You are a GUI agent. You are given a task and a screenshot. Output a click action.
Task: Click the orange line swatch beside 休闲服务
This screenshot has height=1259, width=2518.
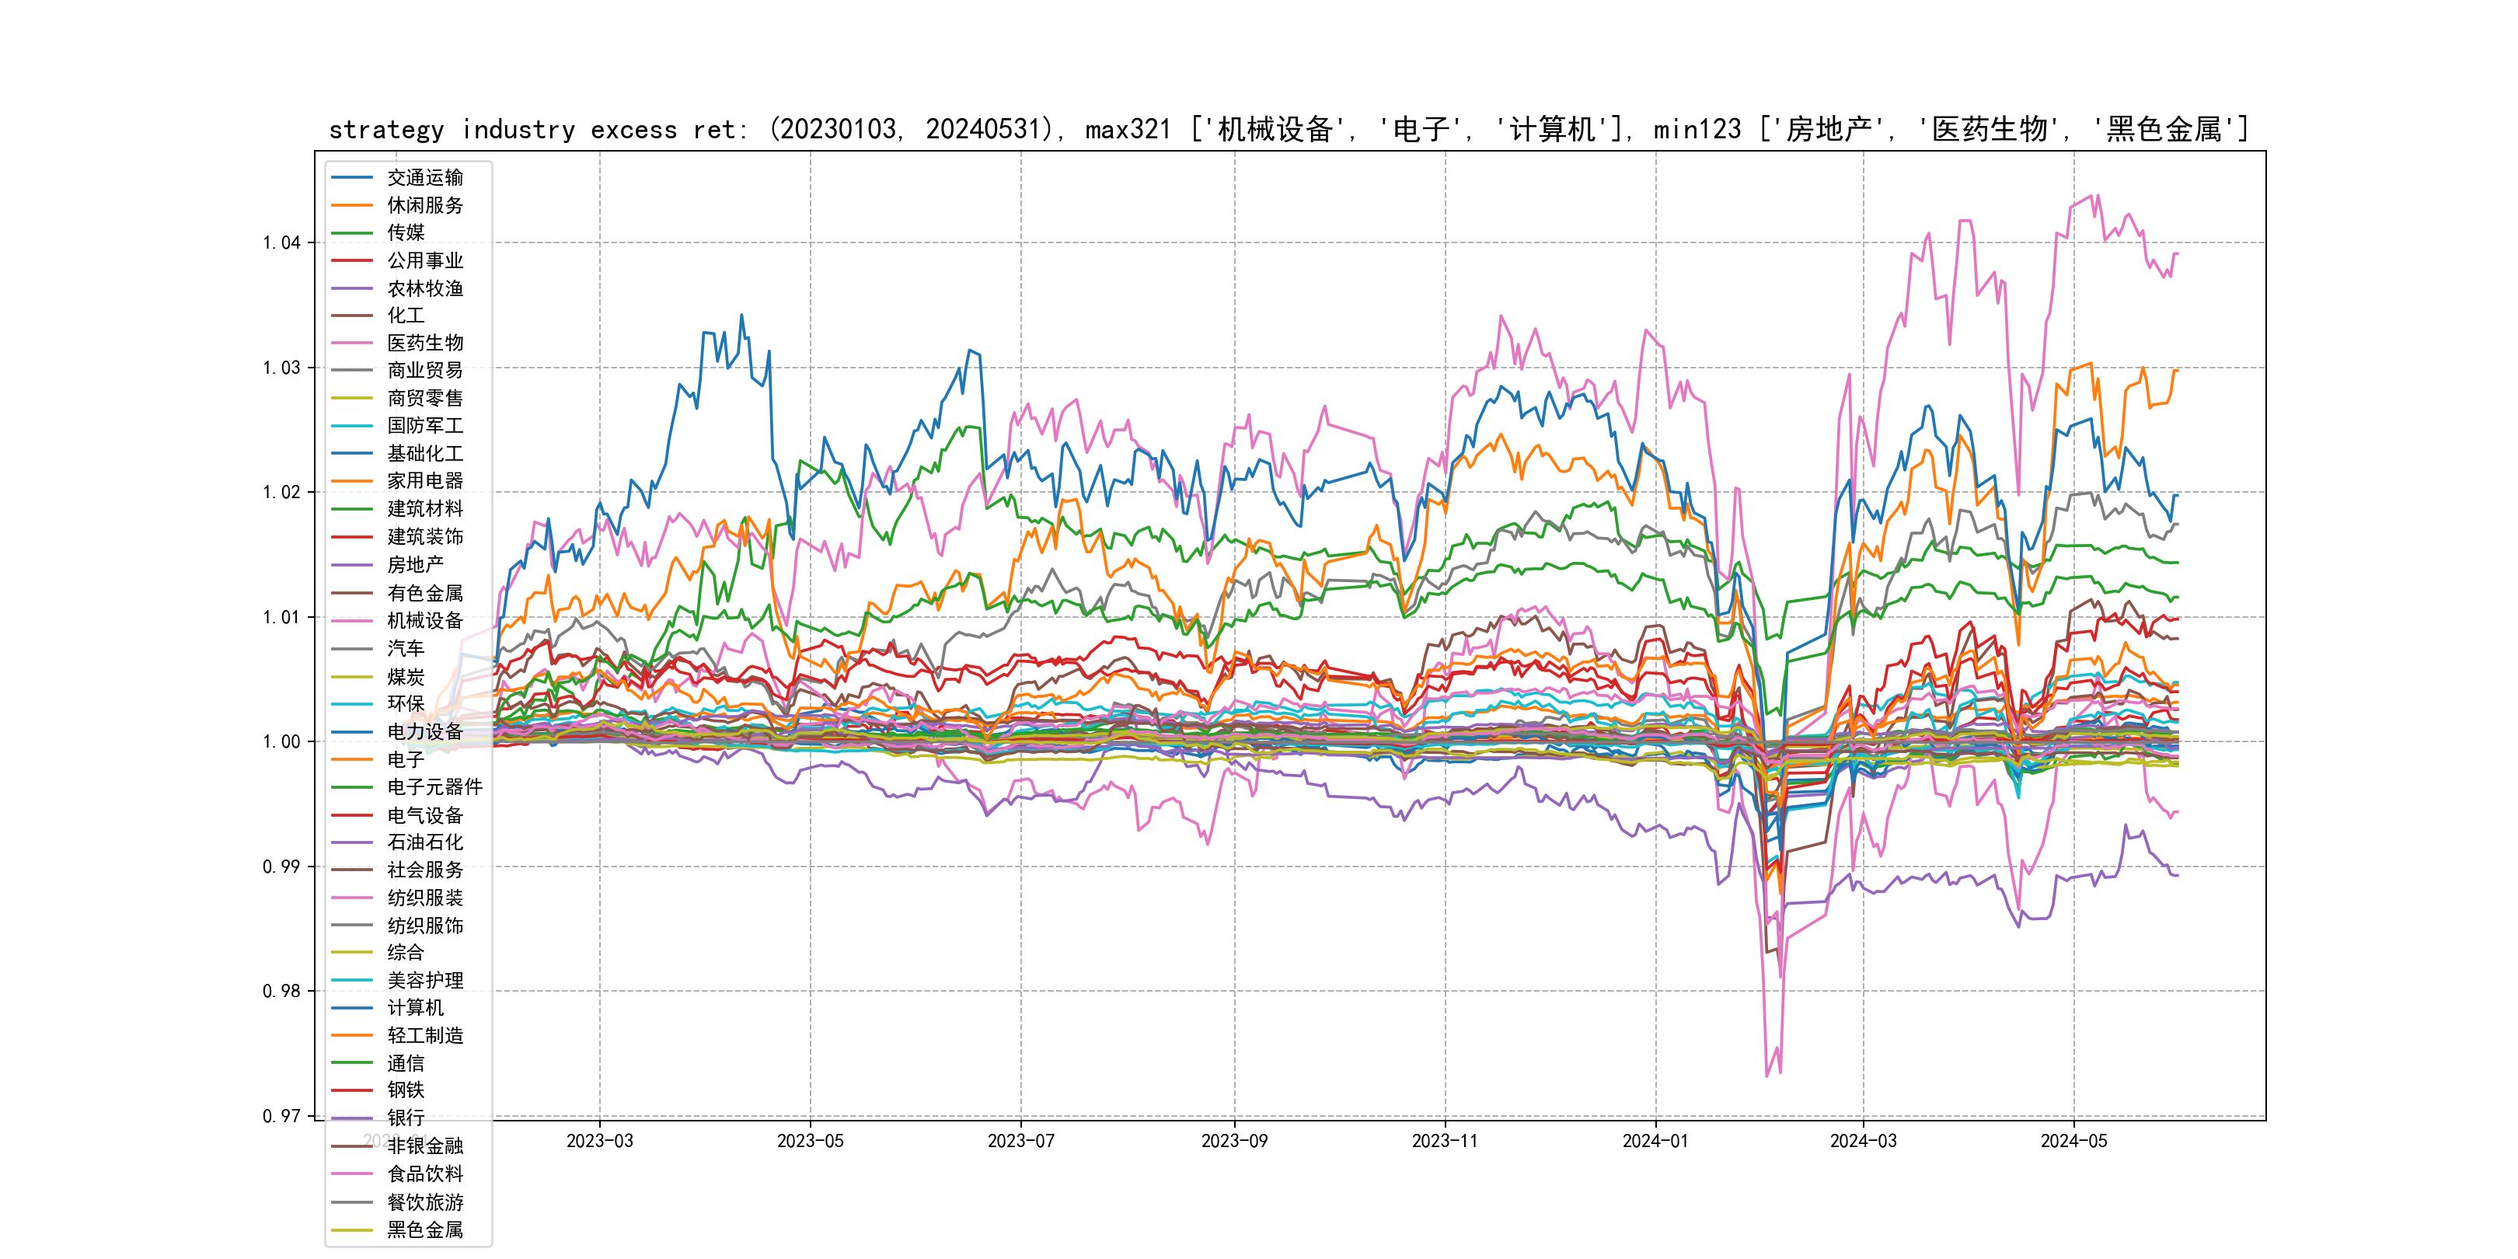click(352, 205)
